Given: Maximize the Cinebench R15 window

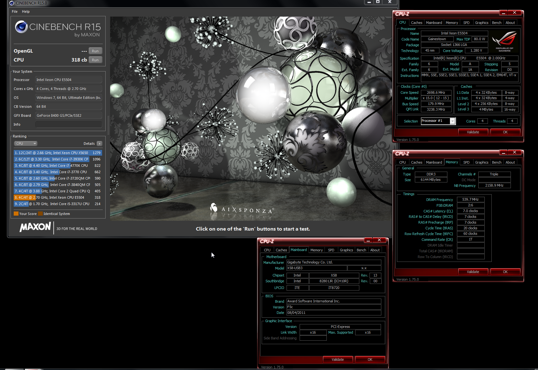Looking at the screenshot, I should 378,2.
